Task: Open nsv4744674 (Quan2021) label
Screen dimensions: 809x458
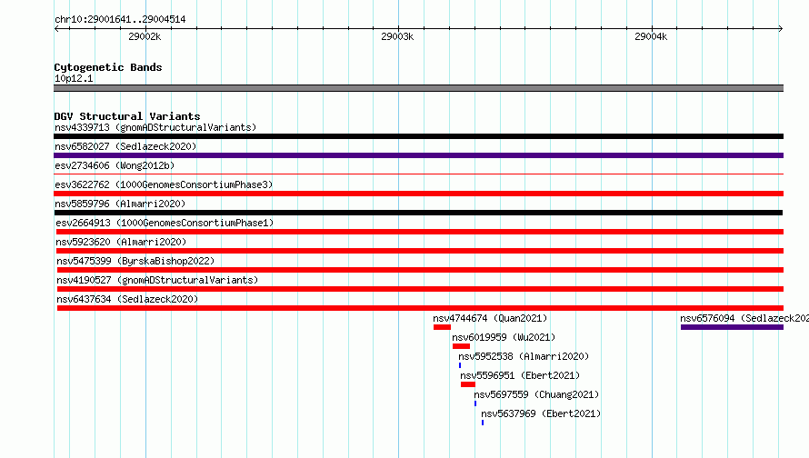Action: coord(490,318)
